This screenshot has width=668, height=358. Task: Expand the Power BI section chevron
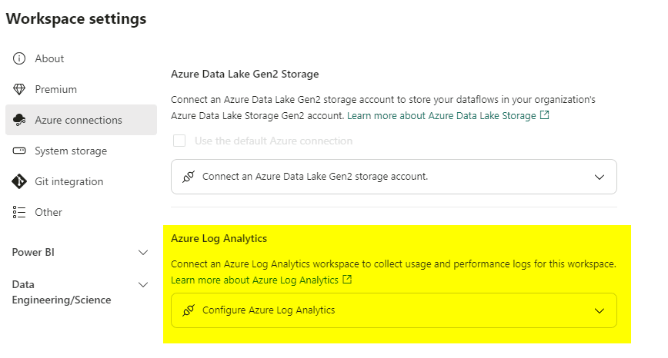coord(143,253)
